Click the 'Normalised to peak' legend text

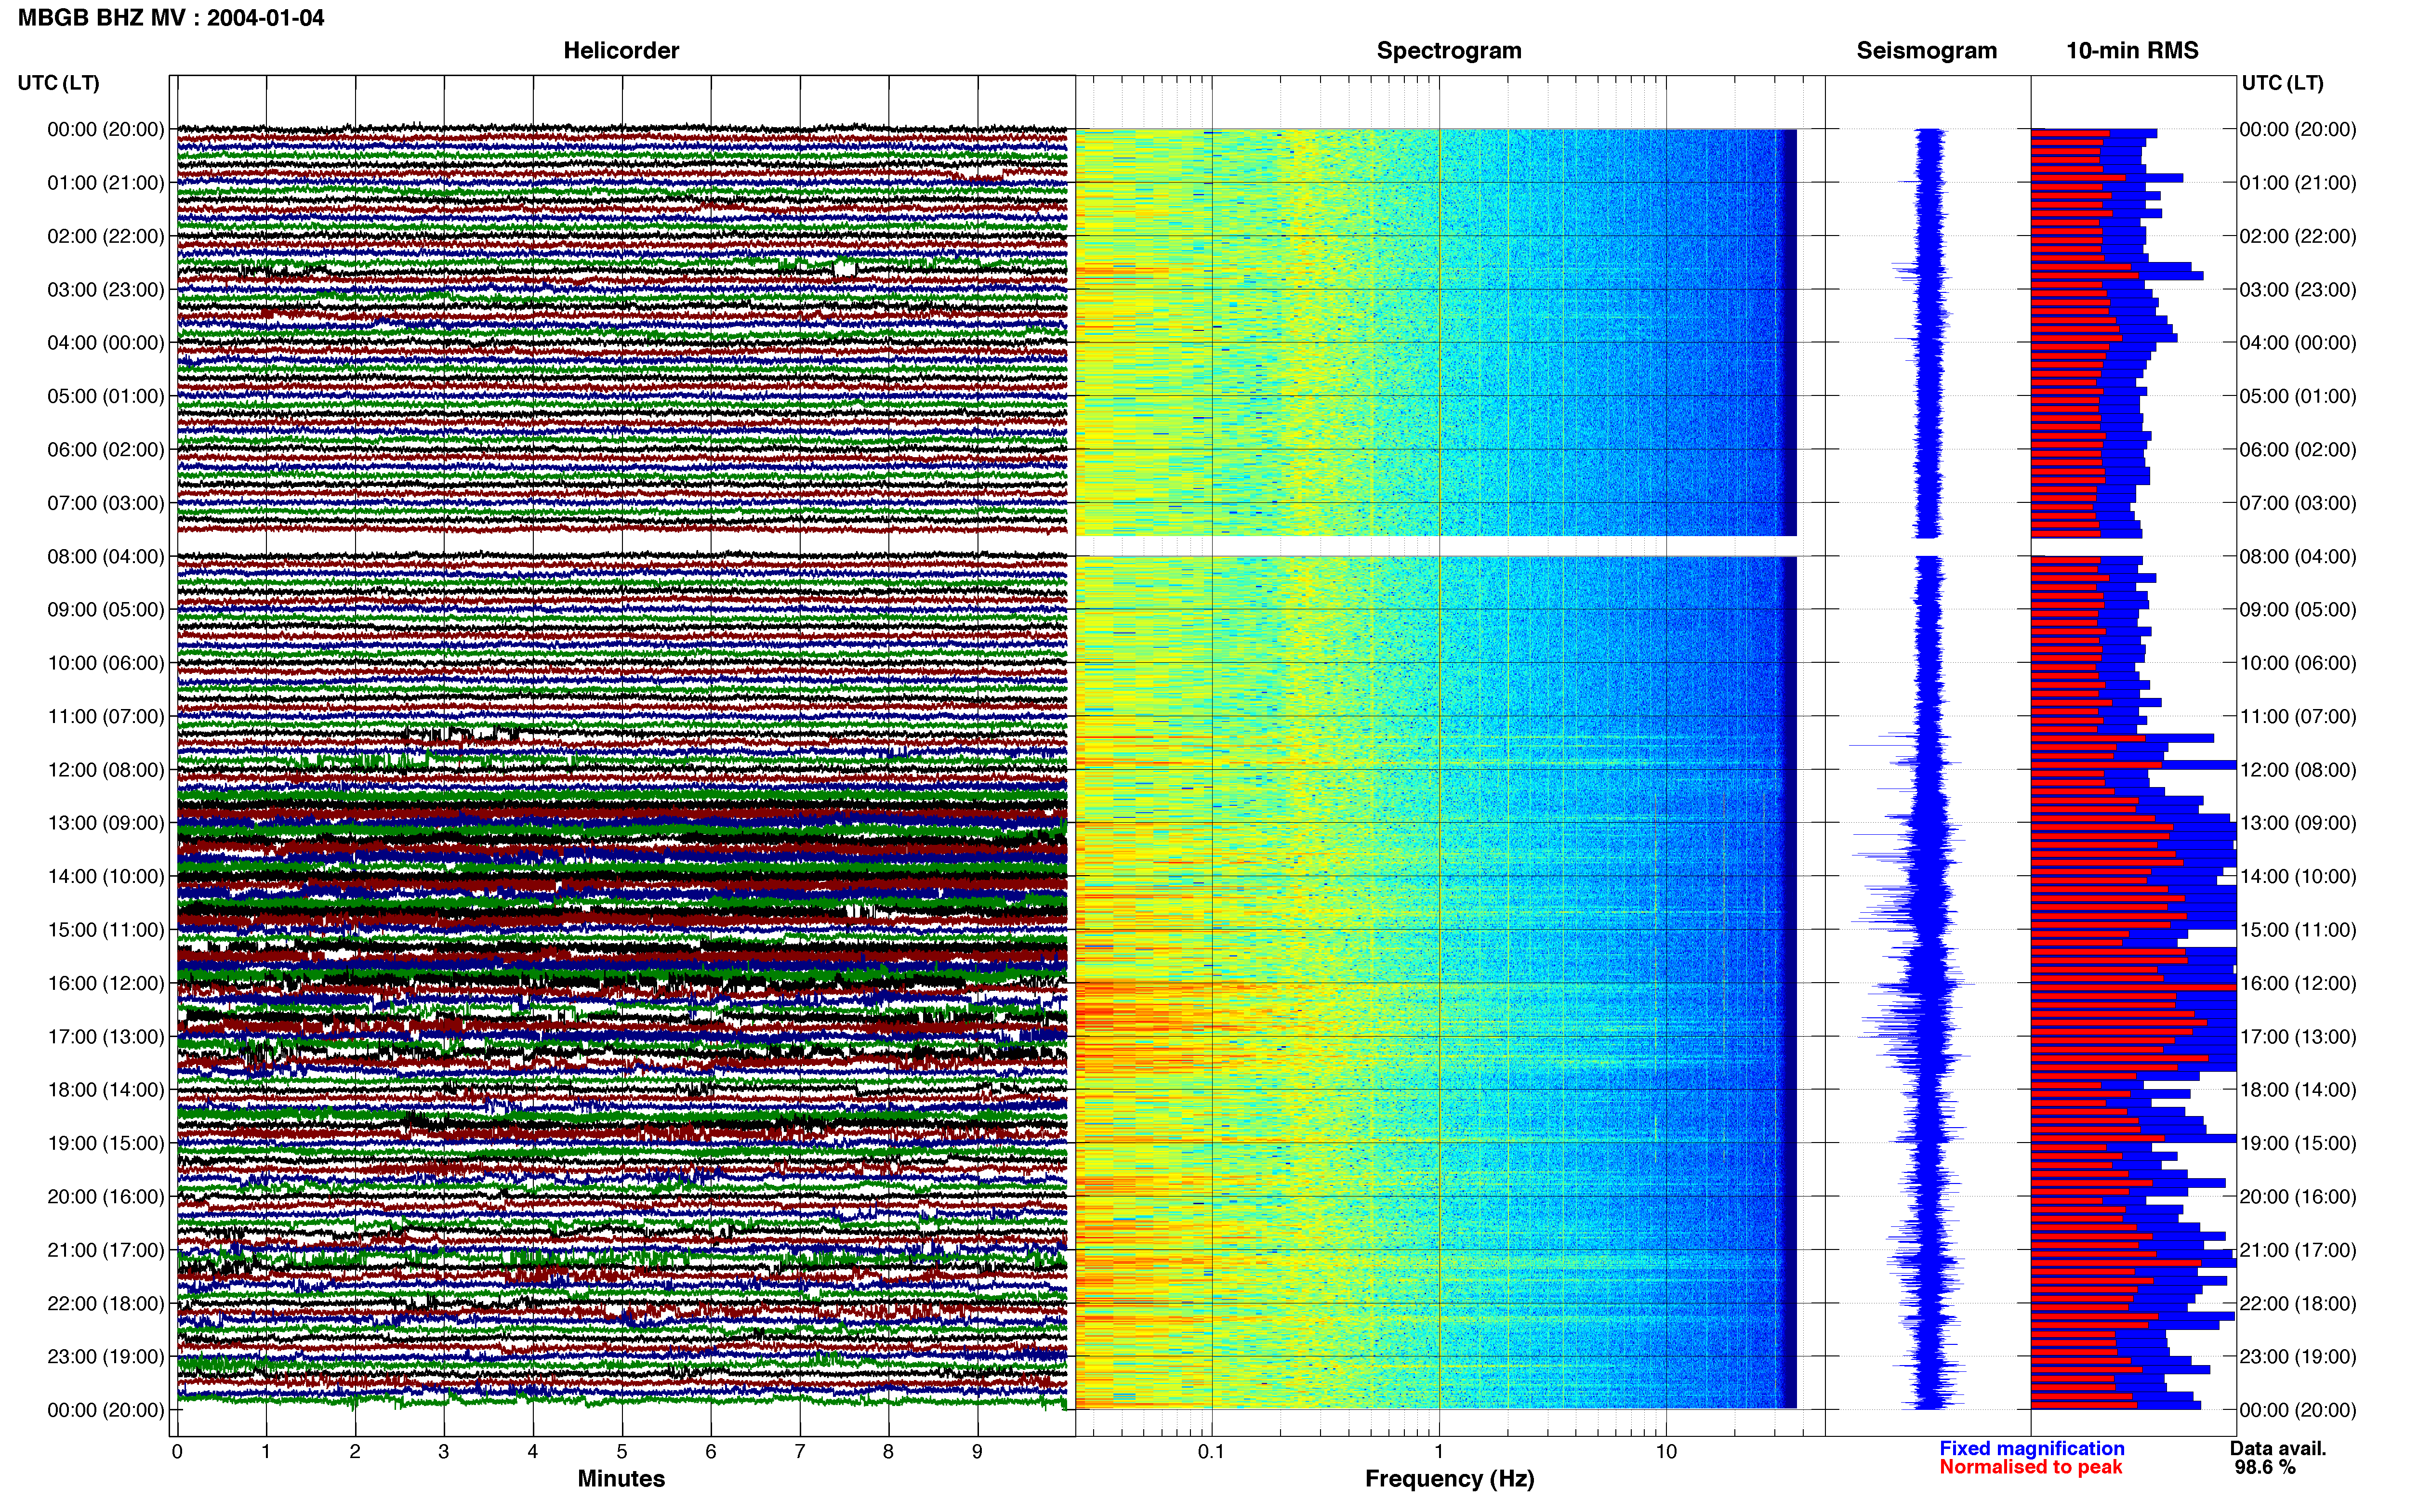click(2030, 1468)
